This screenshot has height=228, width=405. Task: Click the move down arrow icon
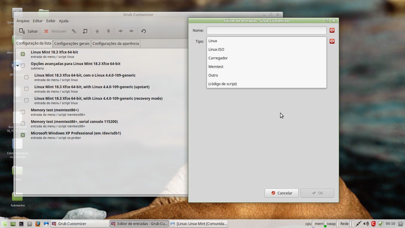(x=108, y=31)
